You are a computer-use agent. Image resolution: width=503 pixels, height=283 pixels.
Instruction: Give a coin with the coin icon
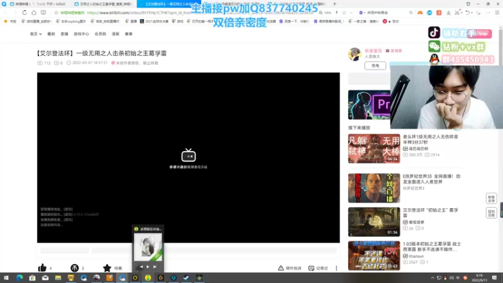point(74,268)
